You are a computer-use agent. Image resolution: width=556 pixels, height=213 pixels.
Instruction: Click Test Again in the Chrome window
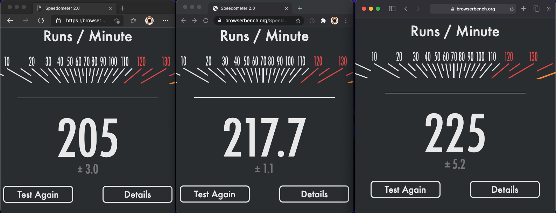coord(215,194)
